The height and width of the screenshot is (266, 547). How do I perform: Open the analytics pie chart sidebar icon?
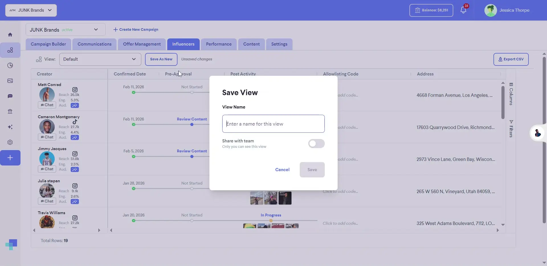click(x=10, y=66)
